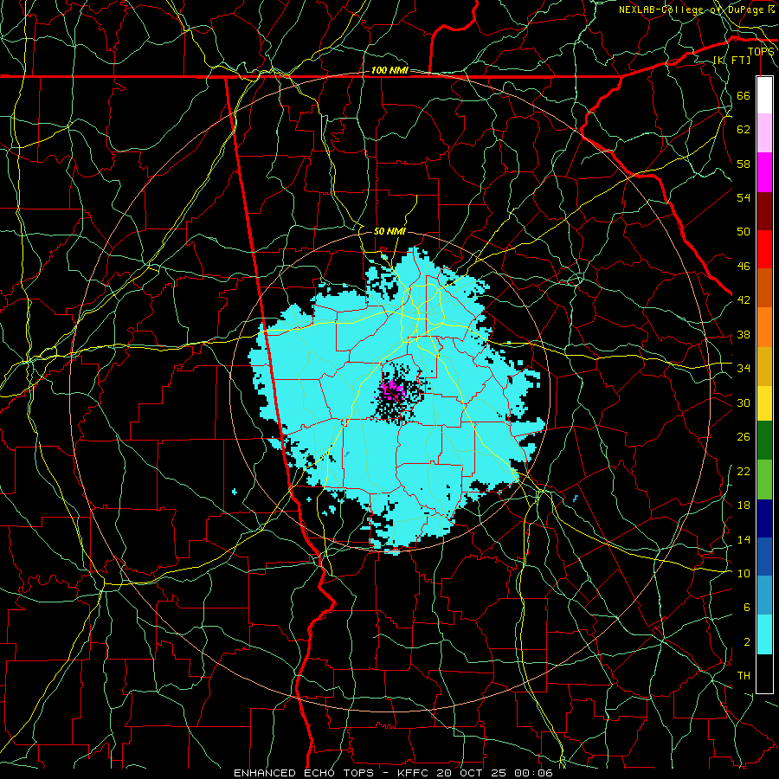This screenshot has height=779, width=779.
Task: Click the '50 NMI' range ring label
Action: click(x=389, y=231)
